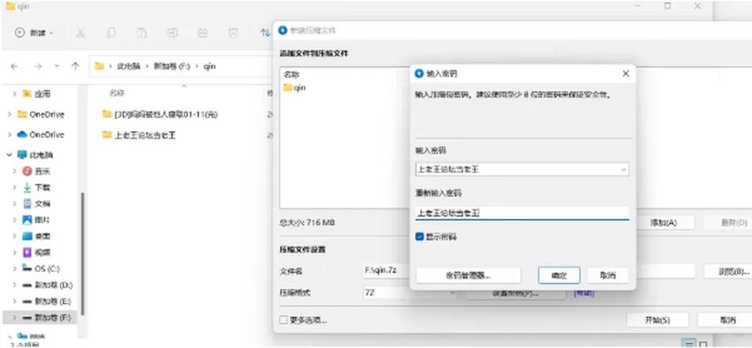The image size is (752, 348).
Task: Click 新加卷 (F:) in the address bar breadcrumb
Action: 172,67
